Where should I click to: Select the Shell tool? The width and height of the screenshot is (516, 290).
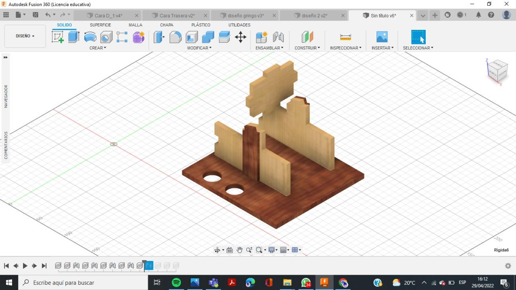pyautogui.click(x=191, y=37)
